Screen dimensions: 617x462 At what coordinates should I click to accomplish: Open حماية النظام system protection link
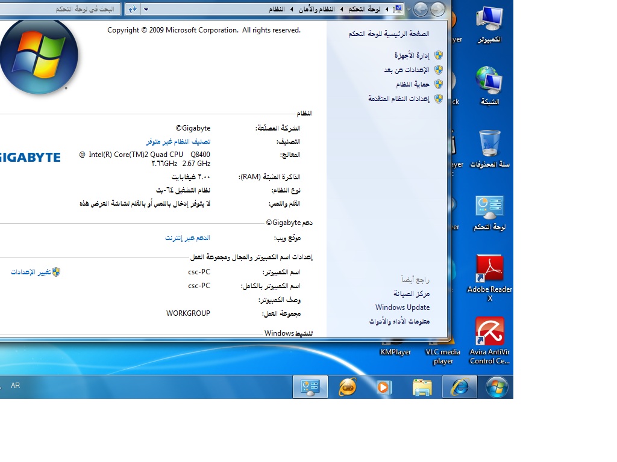(413, 84)
